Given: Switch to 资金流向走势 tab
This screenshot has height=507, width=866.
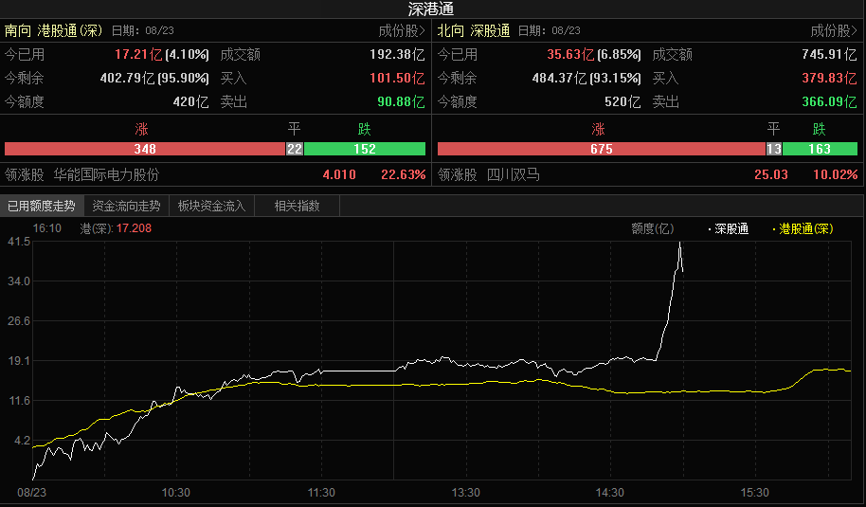Looking at the screenshot, I should (126, 205).
